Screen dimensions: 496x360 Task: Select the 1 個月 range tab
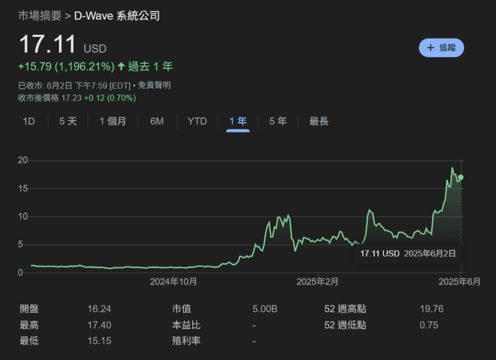pos(113,121)
